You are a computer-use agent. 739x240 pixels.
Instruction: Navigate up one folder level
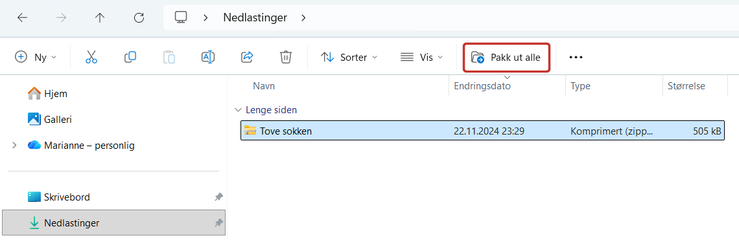(x=99, y=18)
